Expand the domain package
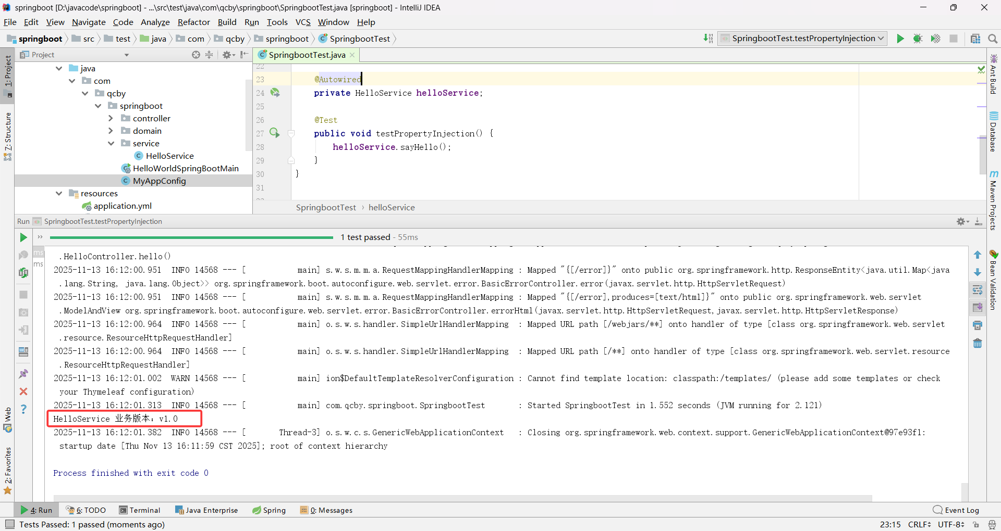 (111, 131)
